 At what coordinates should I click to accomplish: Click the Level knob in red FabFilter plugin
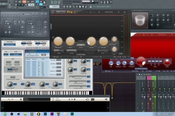(167, 62)
